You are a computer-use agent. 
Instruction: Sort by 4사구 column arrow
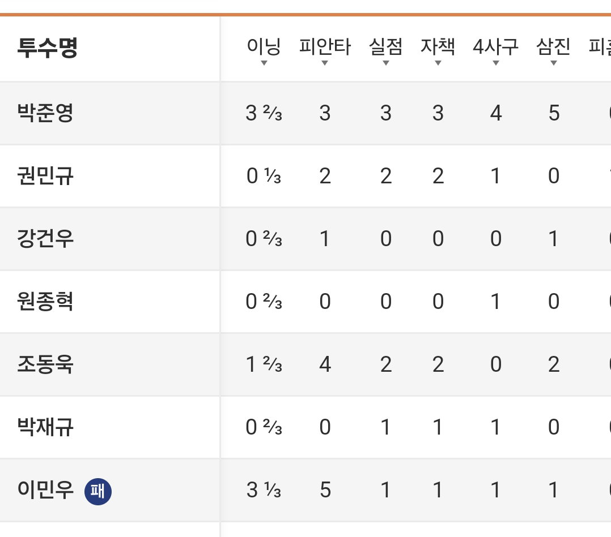(495, 63)
